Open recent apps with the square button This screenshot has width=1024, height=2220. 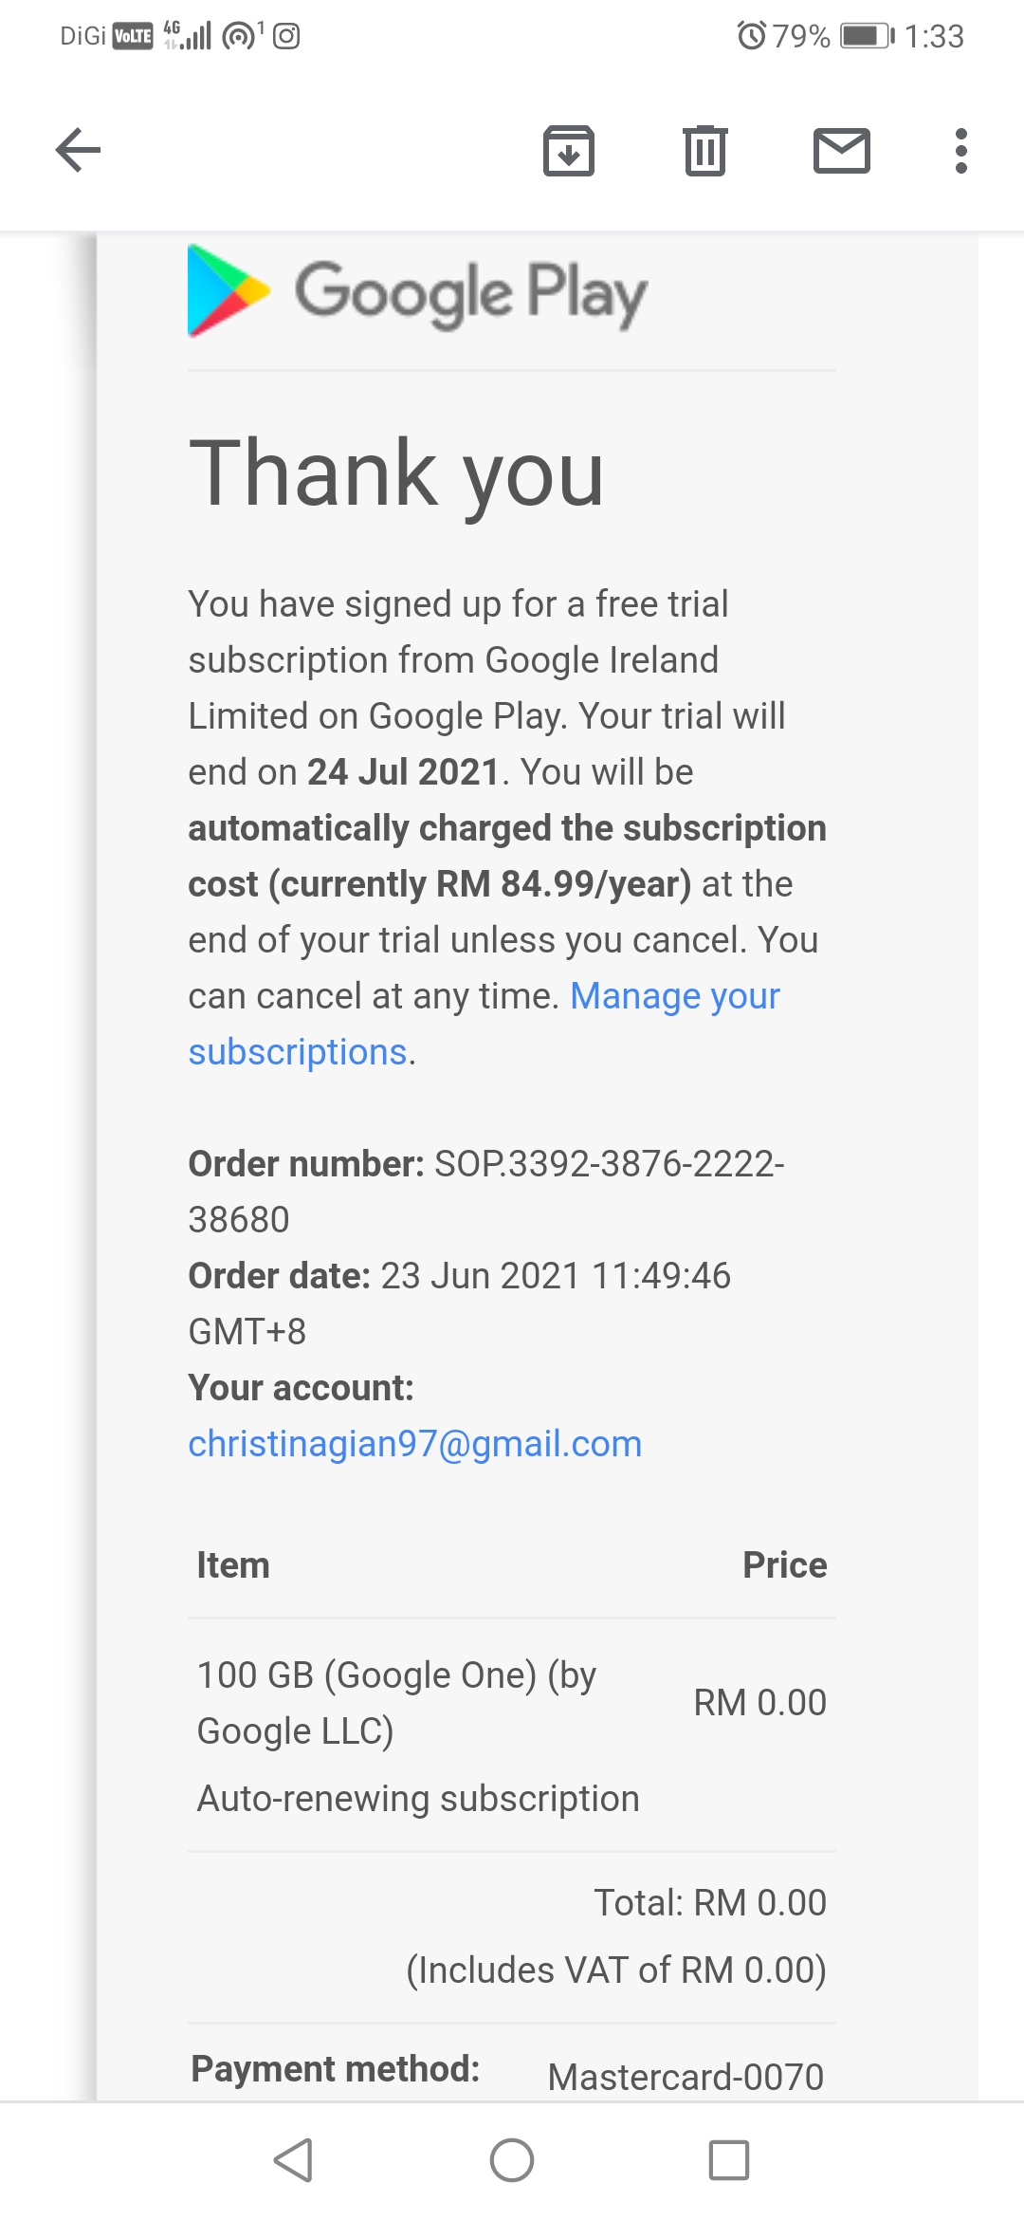729,2160
